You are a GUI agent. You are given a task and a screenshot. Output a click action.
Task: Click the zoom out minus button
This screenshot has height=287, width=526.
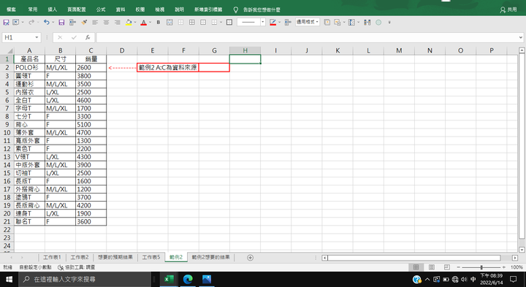458,267
